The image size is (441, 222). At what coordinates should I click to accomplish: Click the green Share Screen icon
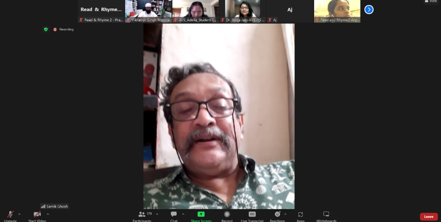pos(201,214)
